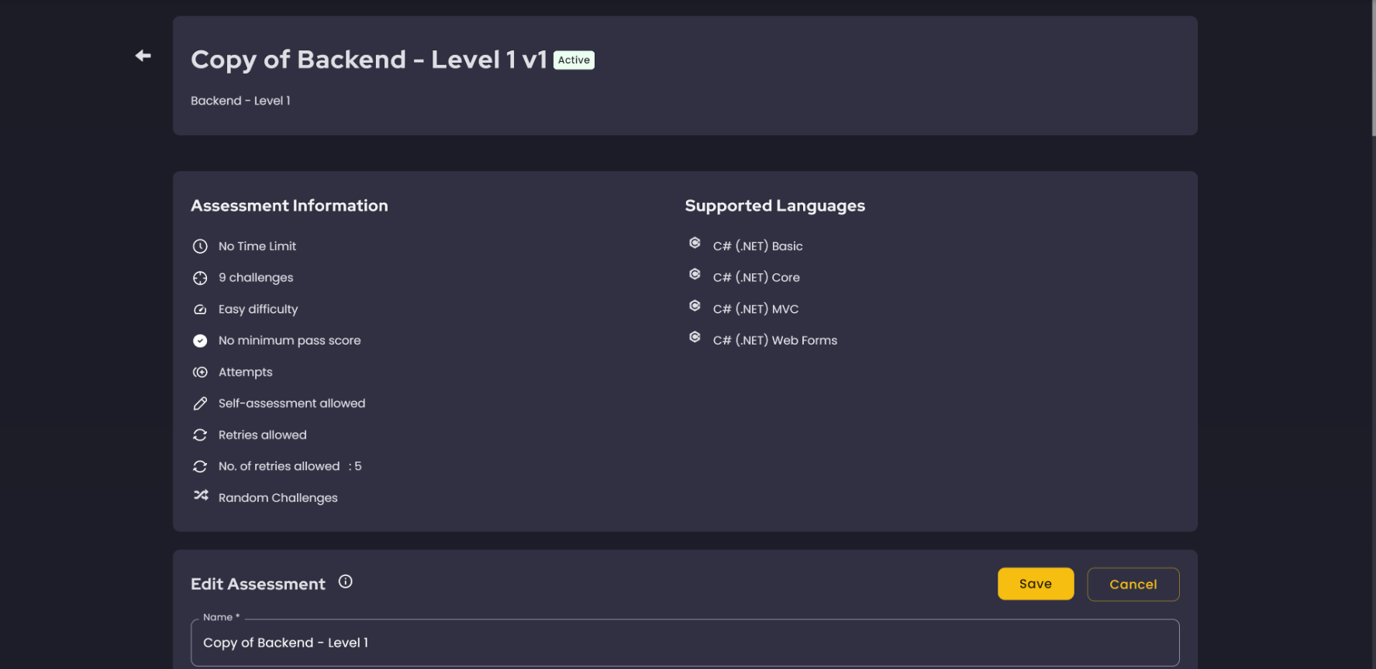1376x669 pixels.
Task: Click the challenges target icon
Action: click(200, 278)
